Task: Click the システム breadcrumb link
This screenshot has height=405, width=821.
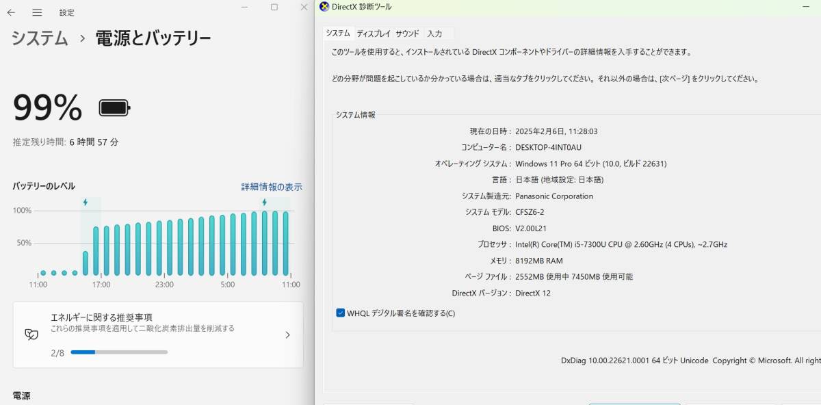Action: pyautogui.click(x=38, y=39)
